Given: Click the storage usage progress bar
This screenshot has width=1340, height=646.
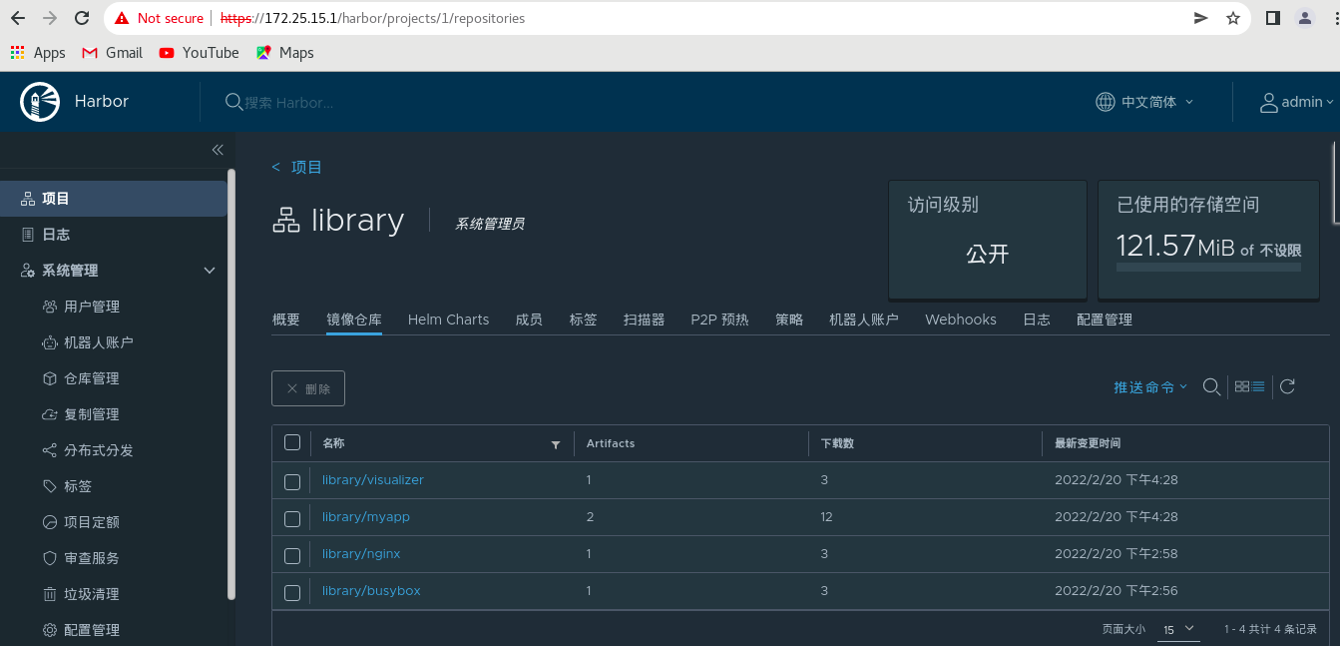Looking at the screenshot, I should pos(1208,267).
